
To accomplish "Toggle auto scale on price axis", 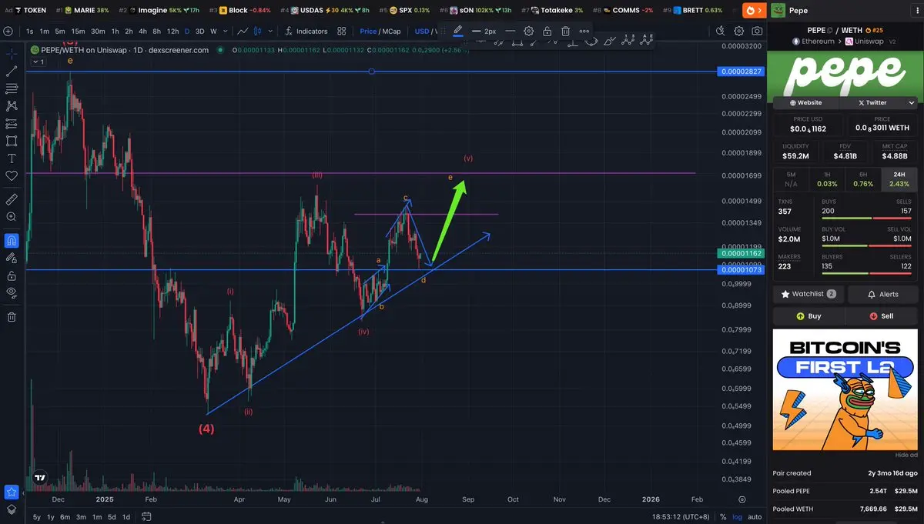I will [755, 517].
